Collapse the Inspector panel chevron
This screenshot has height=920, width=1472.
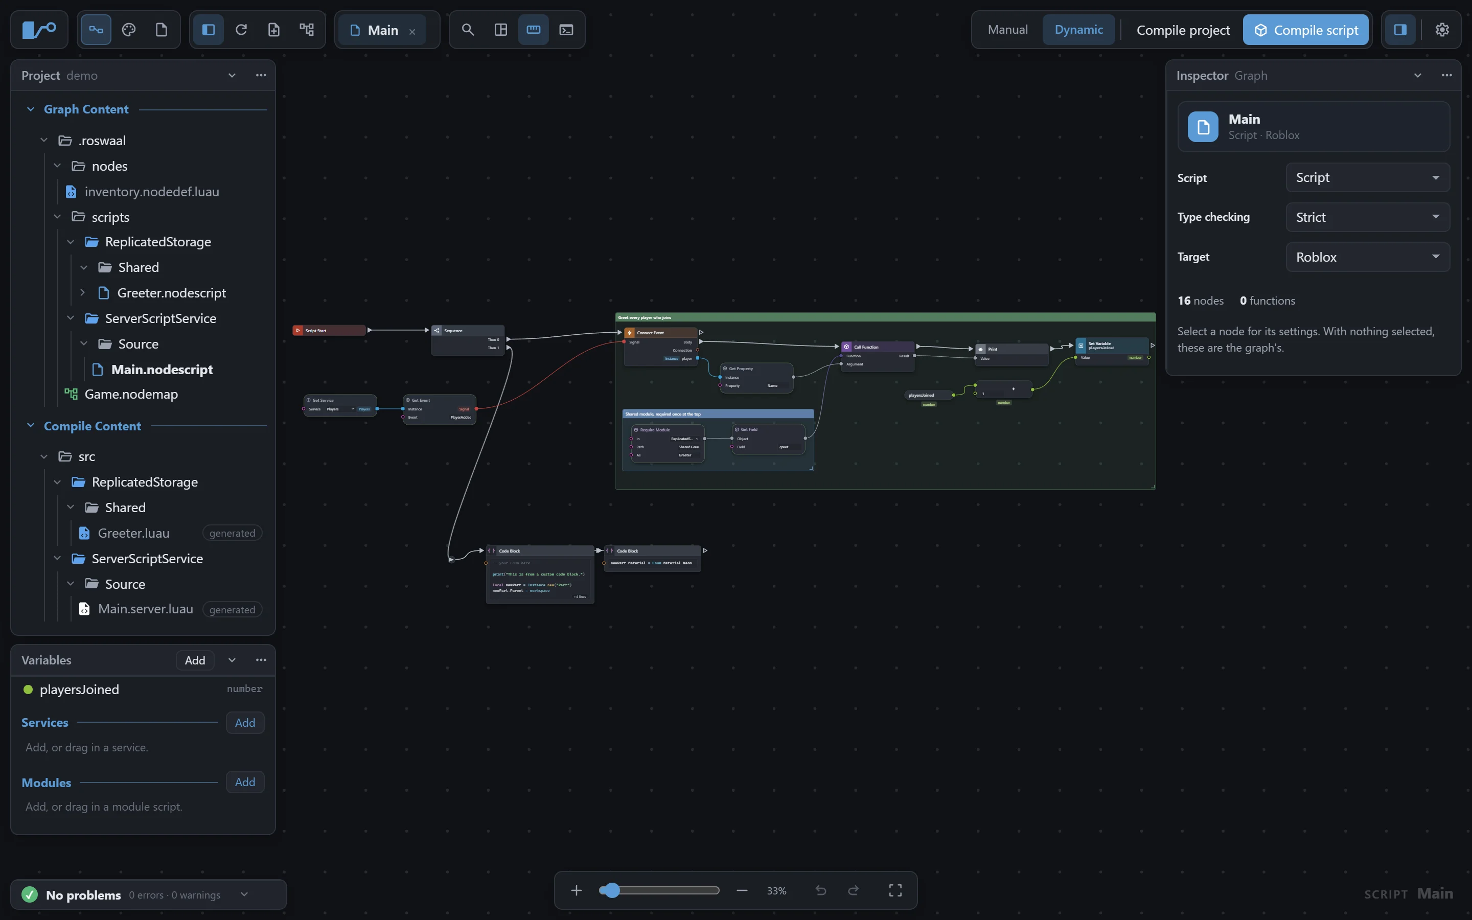1418,76
